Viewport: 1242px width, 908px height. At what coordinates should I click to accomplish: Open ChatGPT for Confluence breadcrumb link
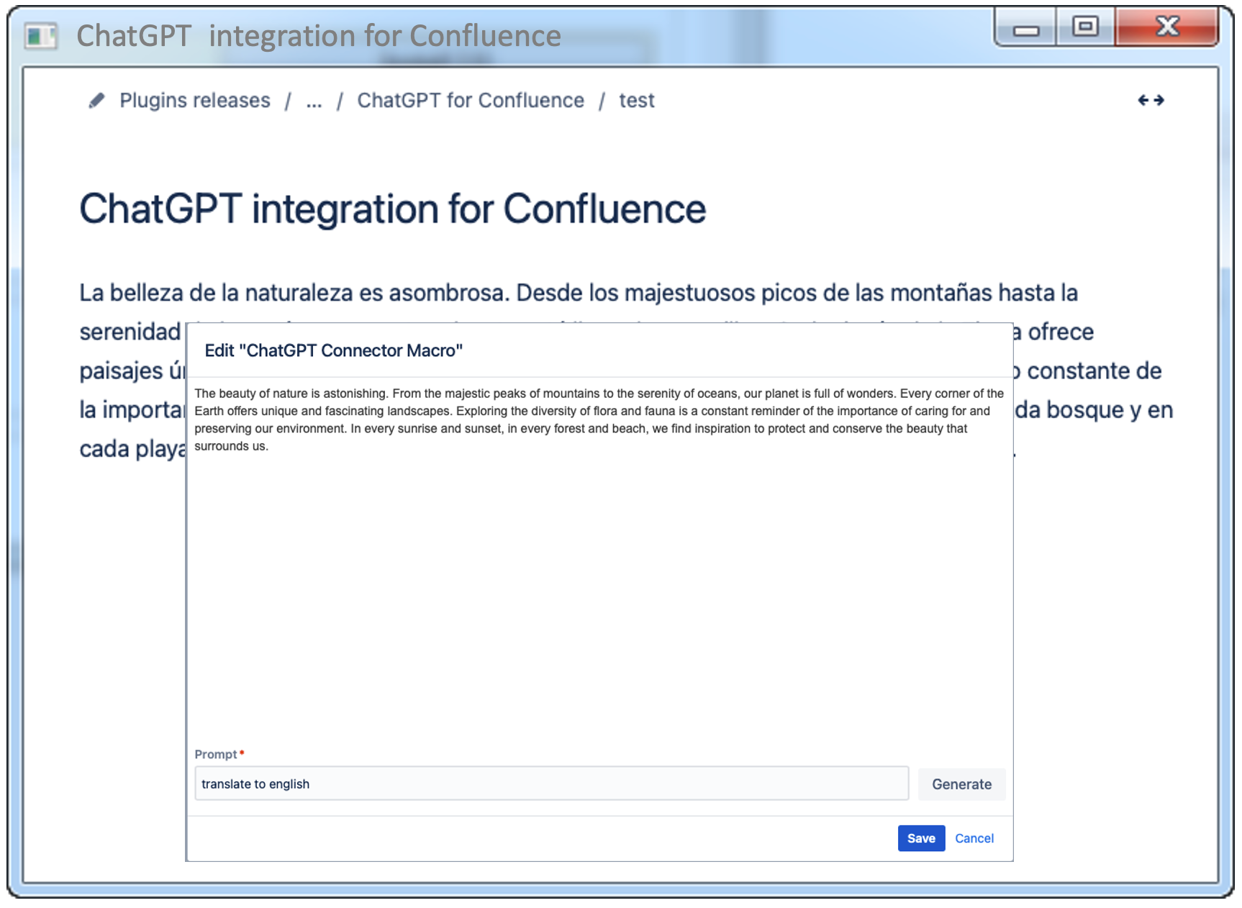coord(471,100)
